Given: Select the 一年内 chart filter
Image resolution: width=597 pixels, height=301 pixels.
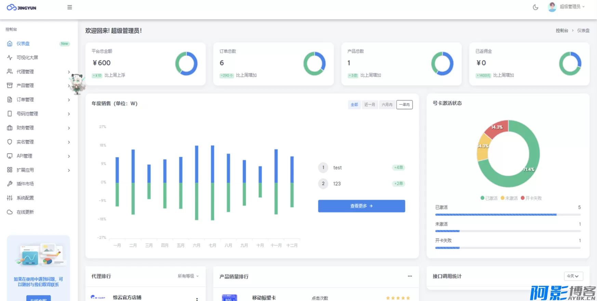Looking at the screenshot, I should click(x=404, y=105).
